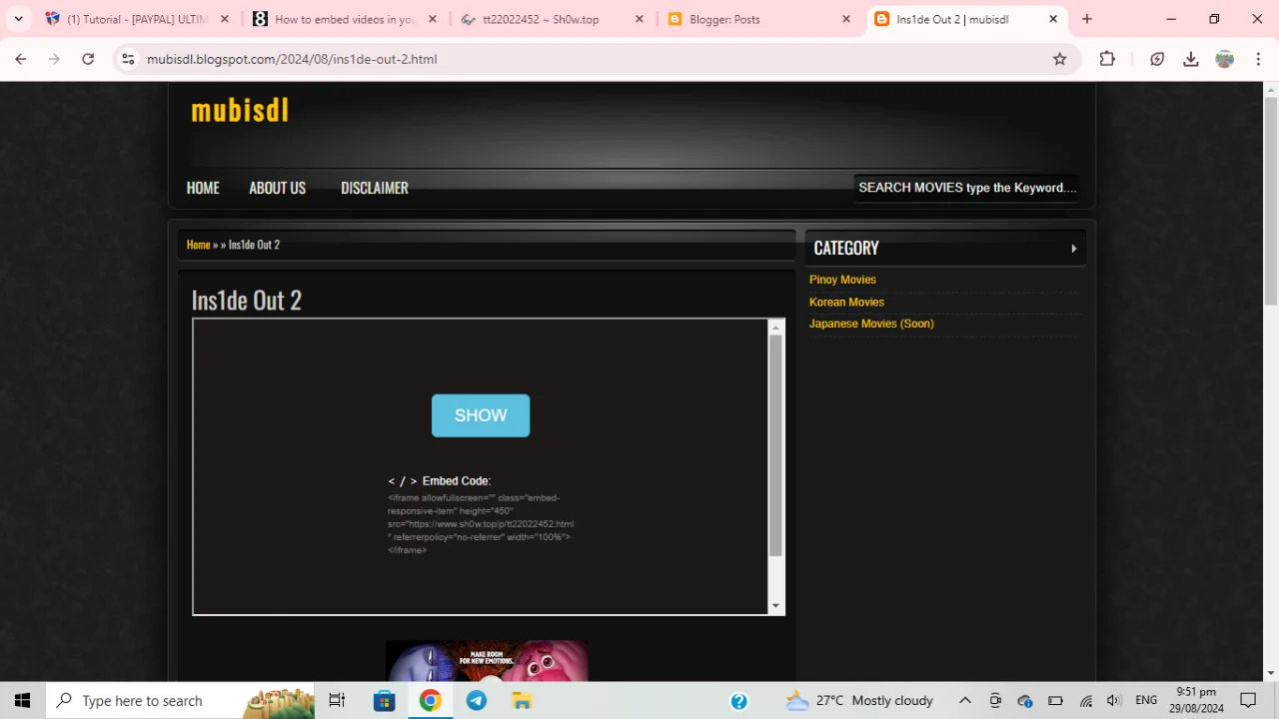Open the Chrome profile avatar

tap(1225, 59)
